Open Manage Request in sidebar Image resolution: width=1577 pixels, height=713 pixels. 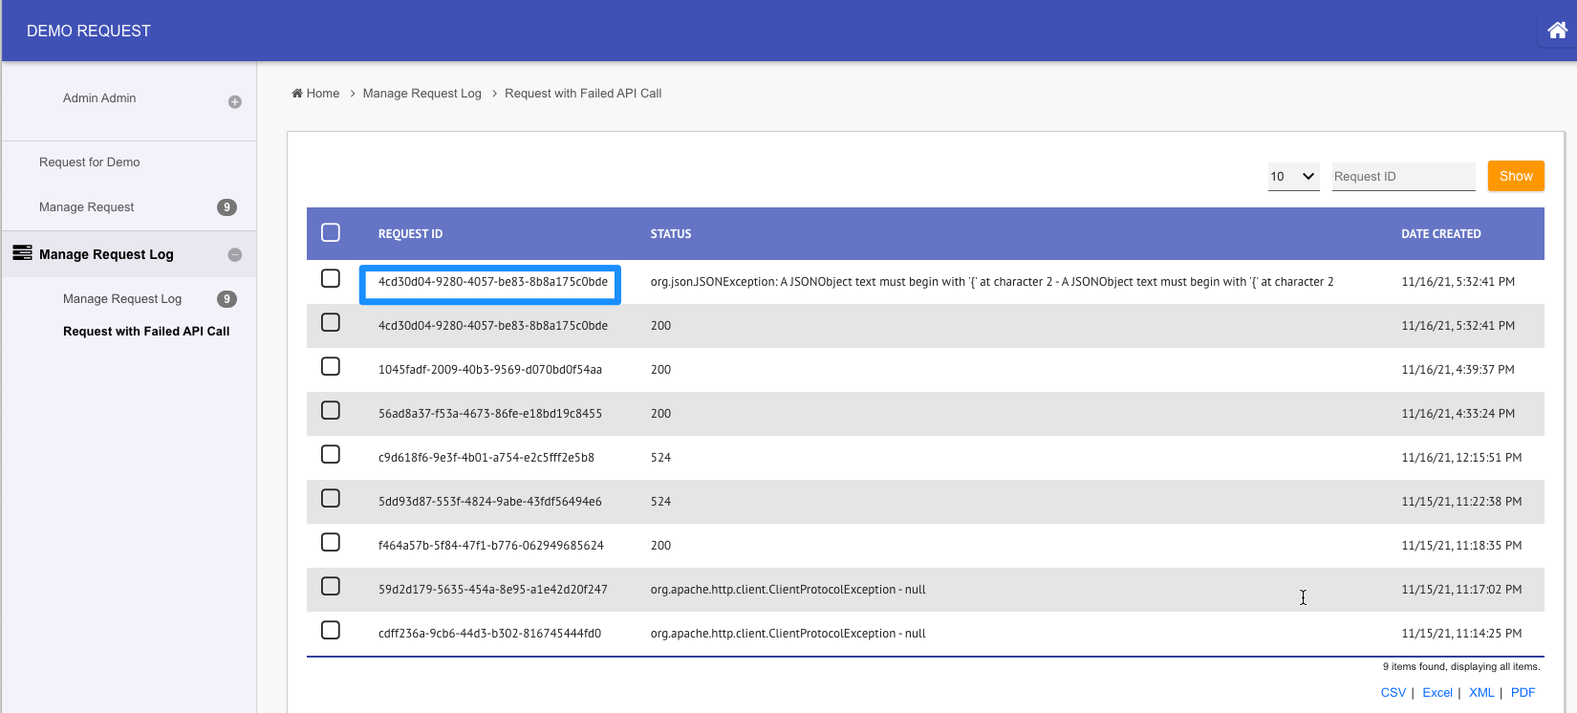[87, 207]
